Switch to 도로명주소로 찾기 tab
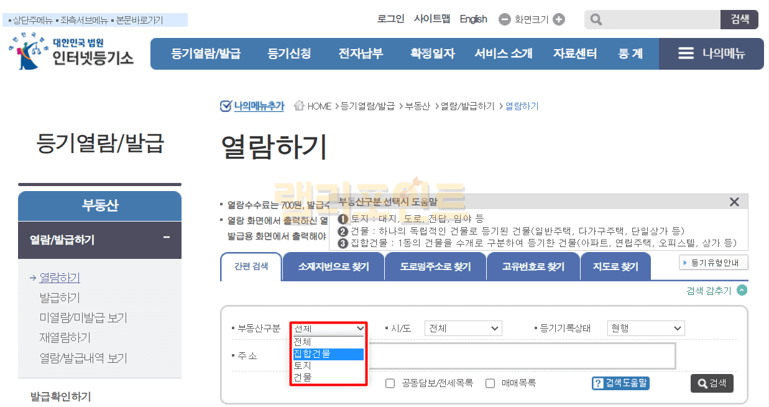The height and width of the screenshot is (407, 769). (435, 267)
